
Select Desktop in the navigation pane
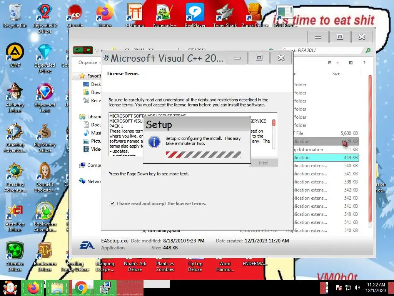coord(92,84)
